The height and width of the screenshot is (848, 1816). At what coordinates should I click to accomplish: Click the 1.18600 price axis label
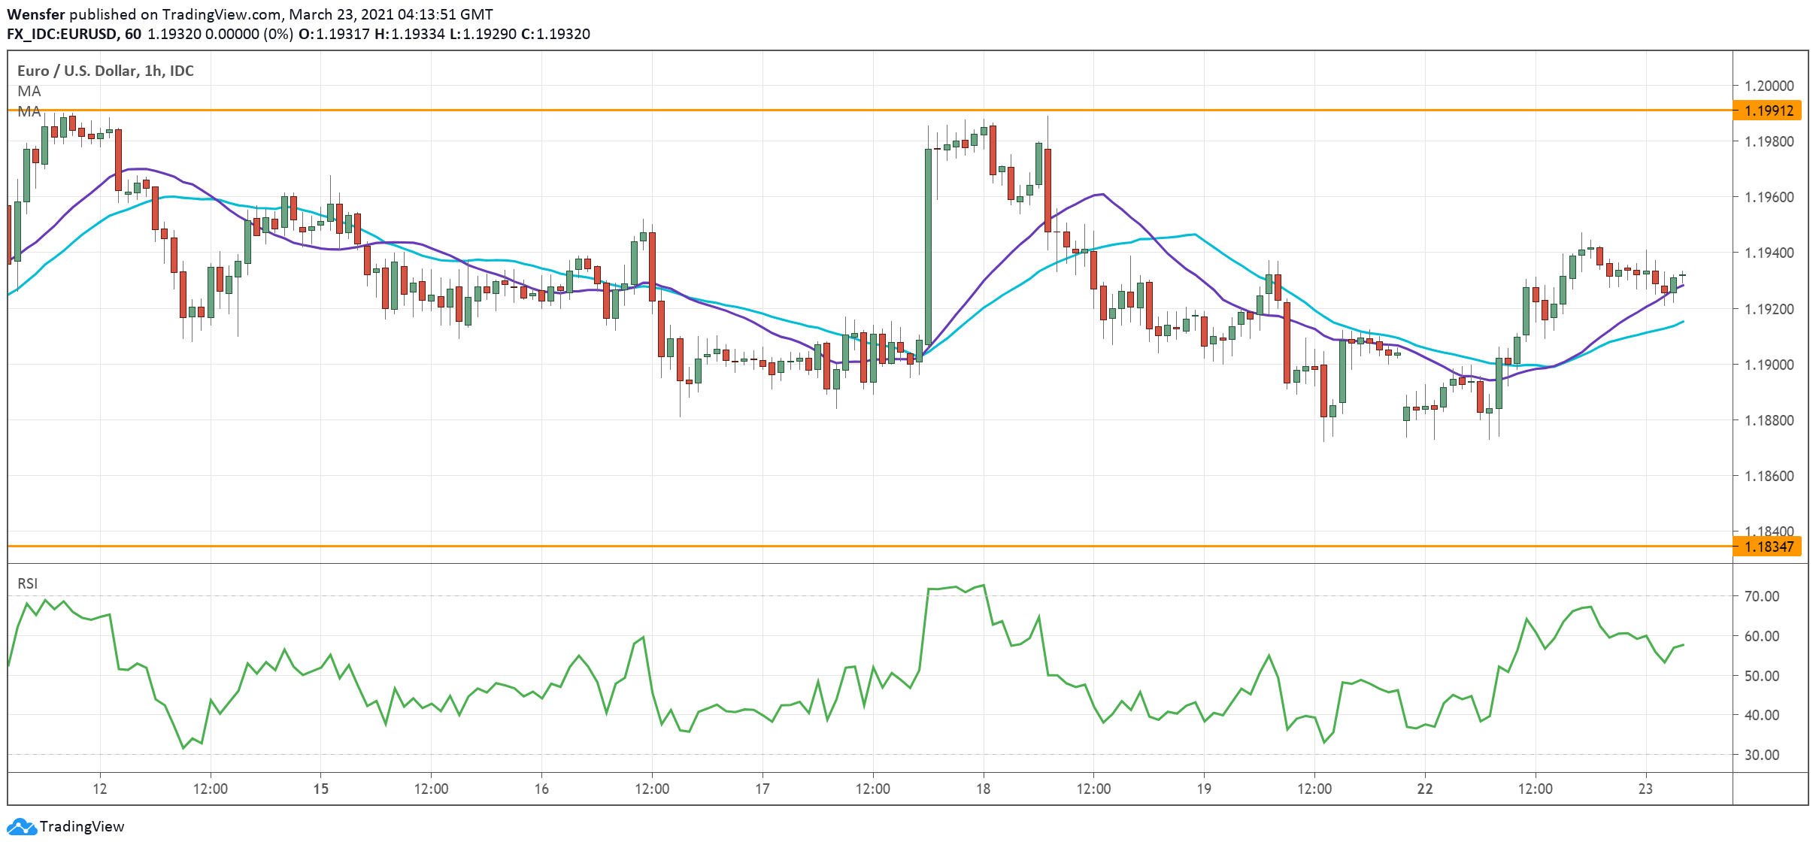click(x=1769, y=476)
